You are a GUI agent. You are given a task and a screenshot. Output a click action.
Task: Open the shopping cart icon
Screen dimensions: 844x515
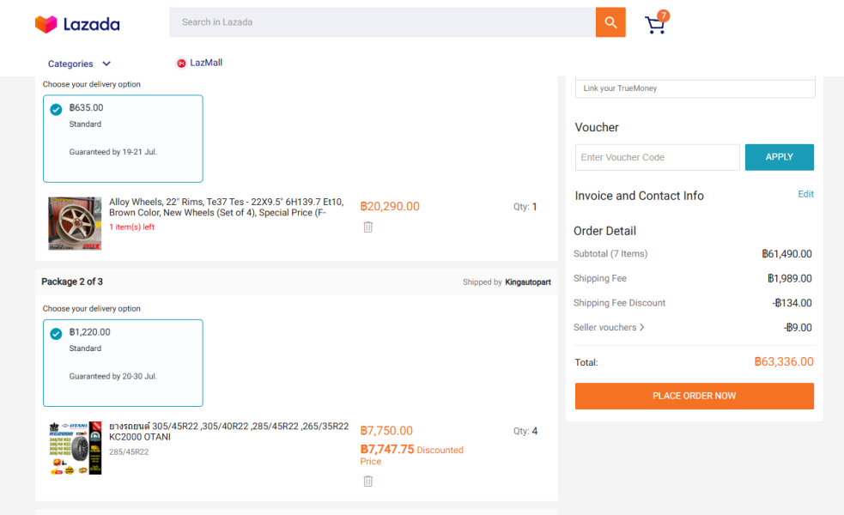[x=655, y=24]
